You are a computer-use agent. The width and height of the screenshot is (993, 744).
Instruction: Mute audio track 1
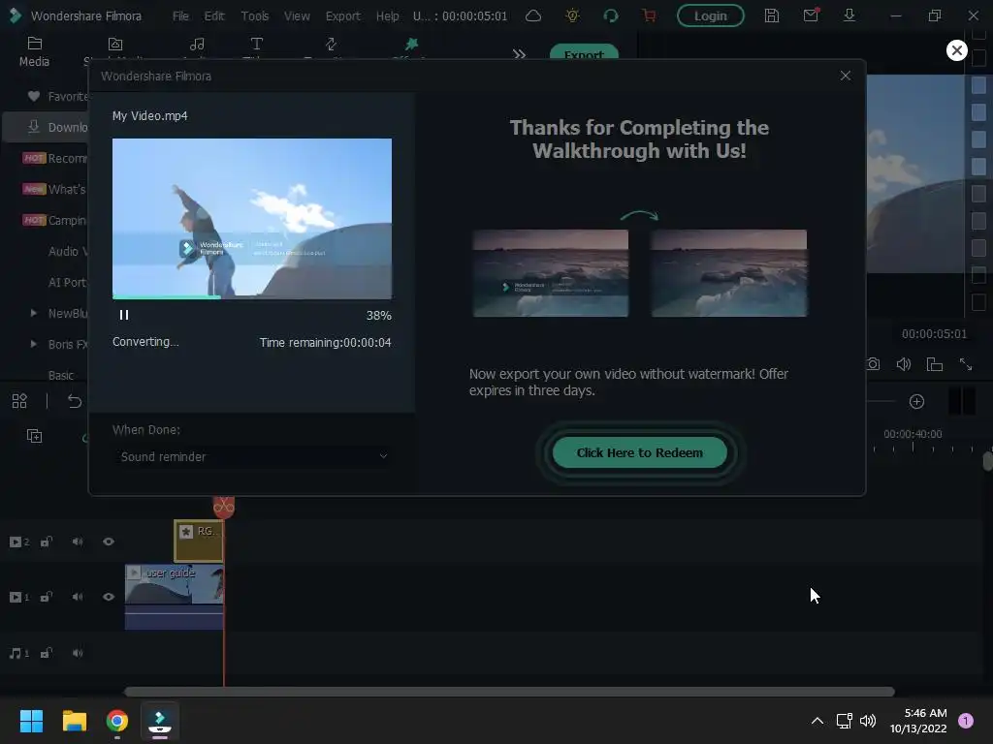[78, 653]
